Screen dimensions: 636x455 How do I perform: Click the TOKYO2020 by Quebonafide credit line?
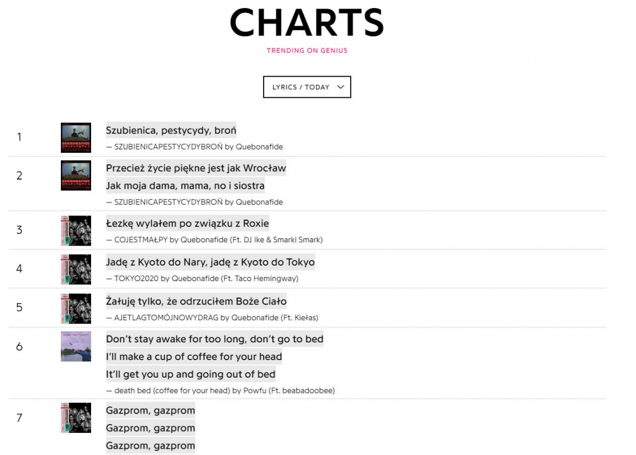[x=206, y=279]
